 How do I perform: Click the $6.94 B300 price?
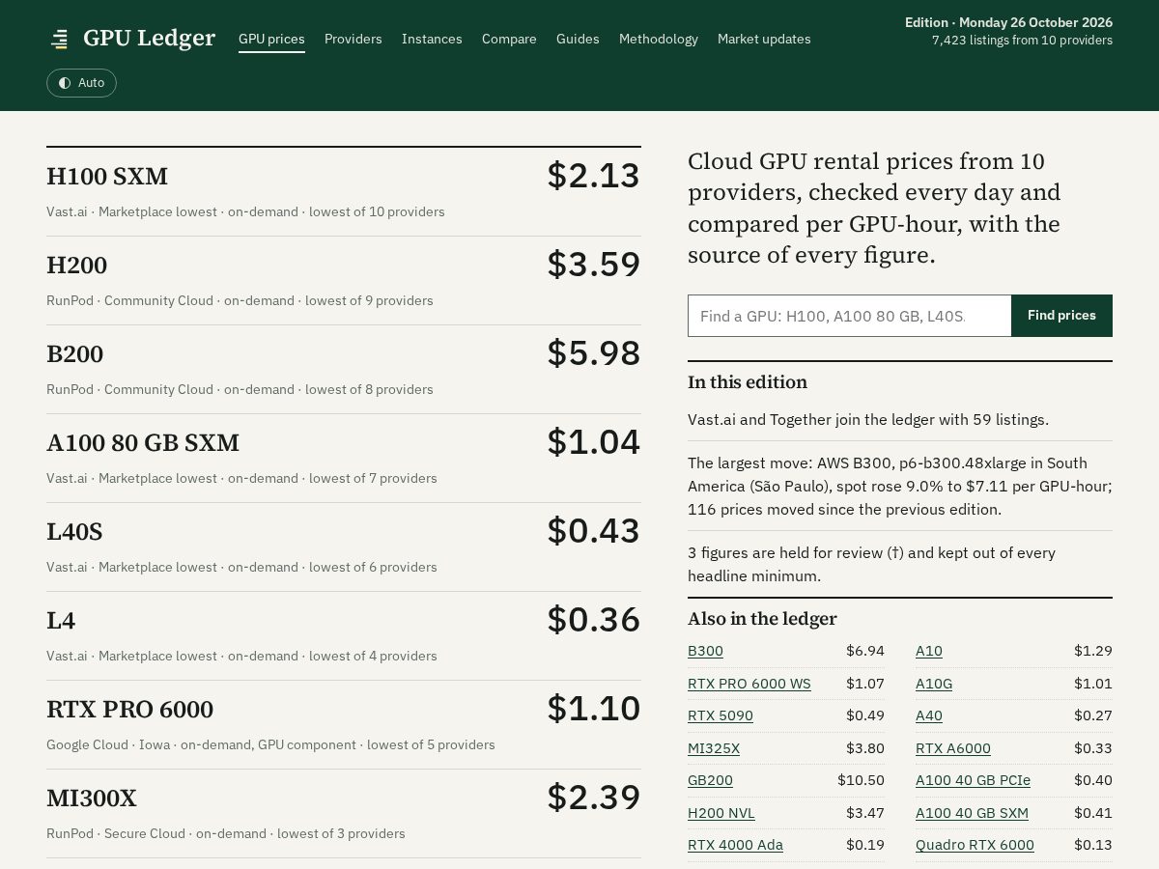pyautogui.click(x=865, y=651)
